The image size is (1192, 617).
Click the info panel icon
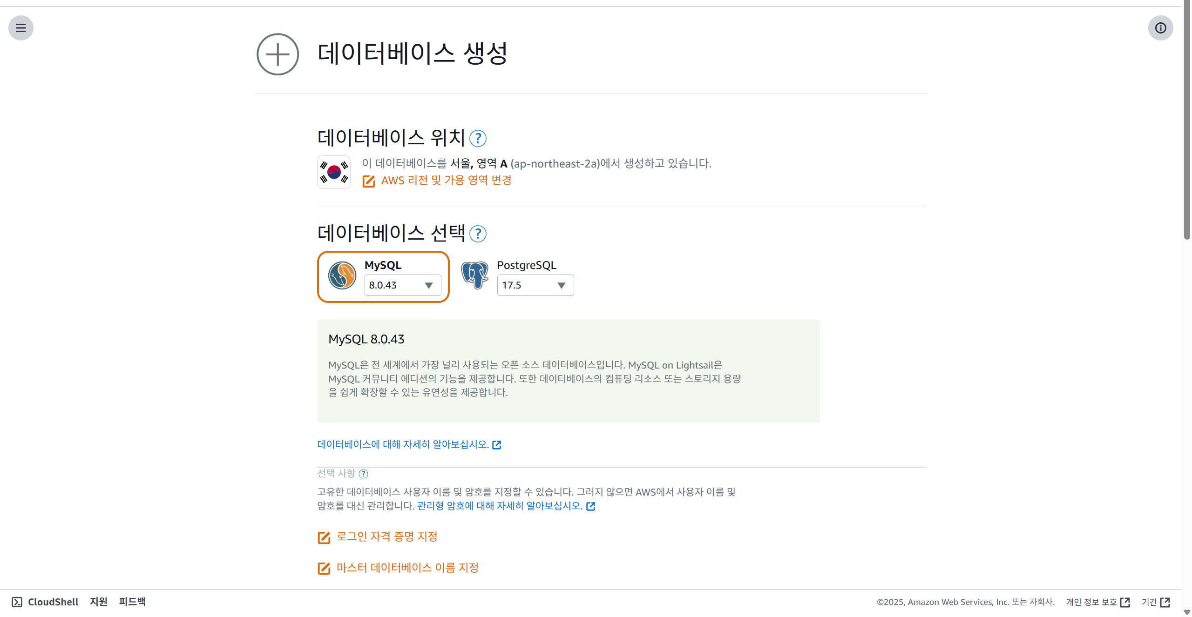[x=1160, y=28]
